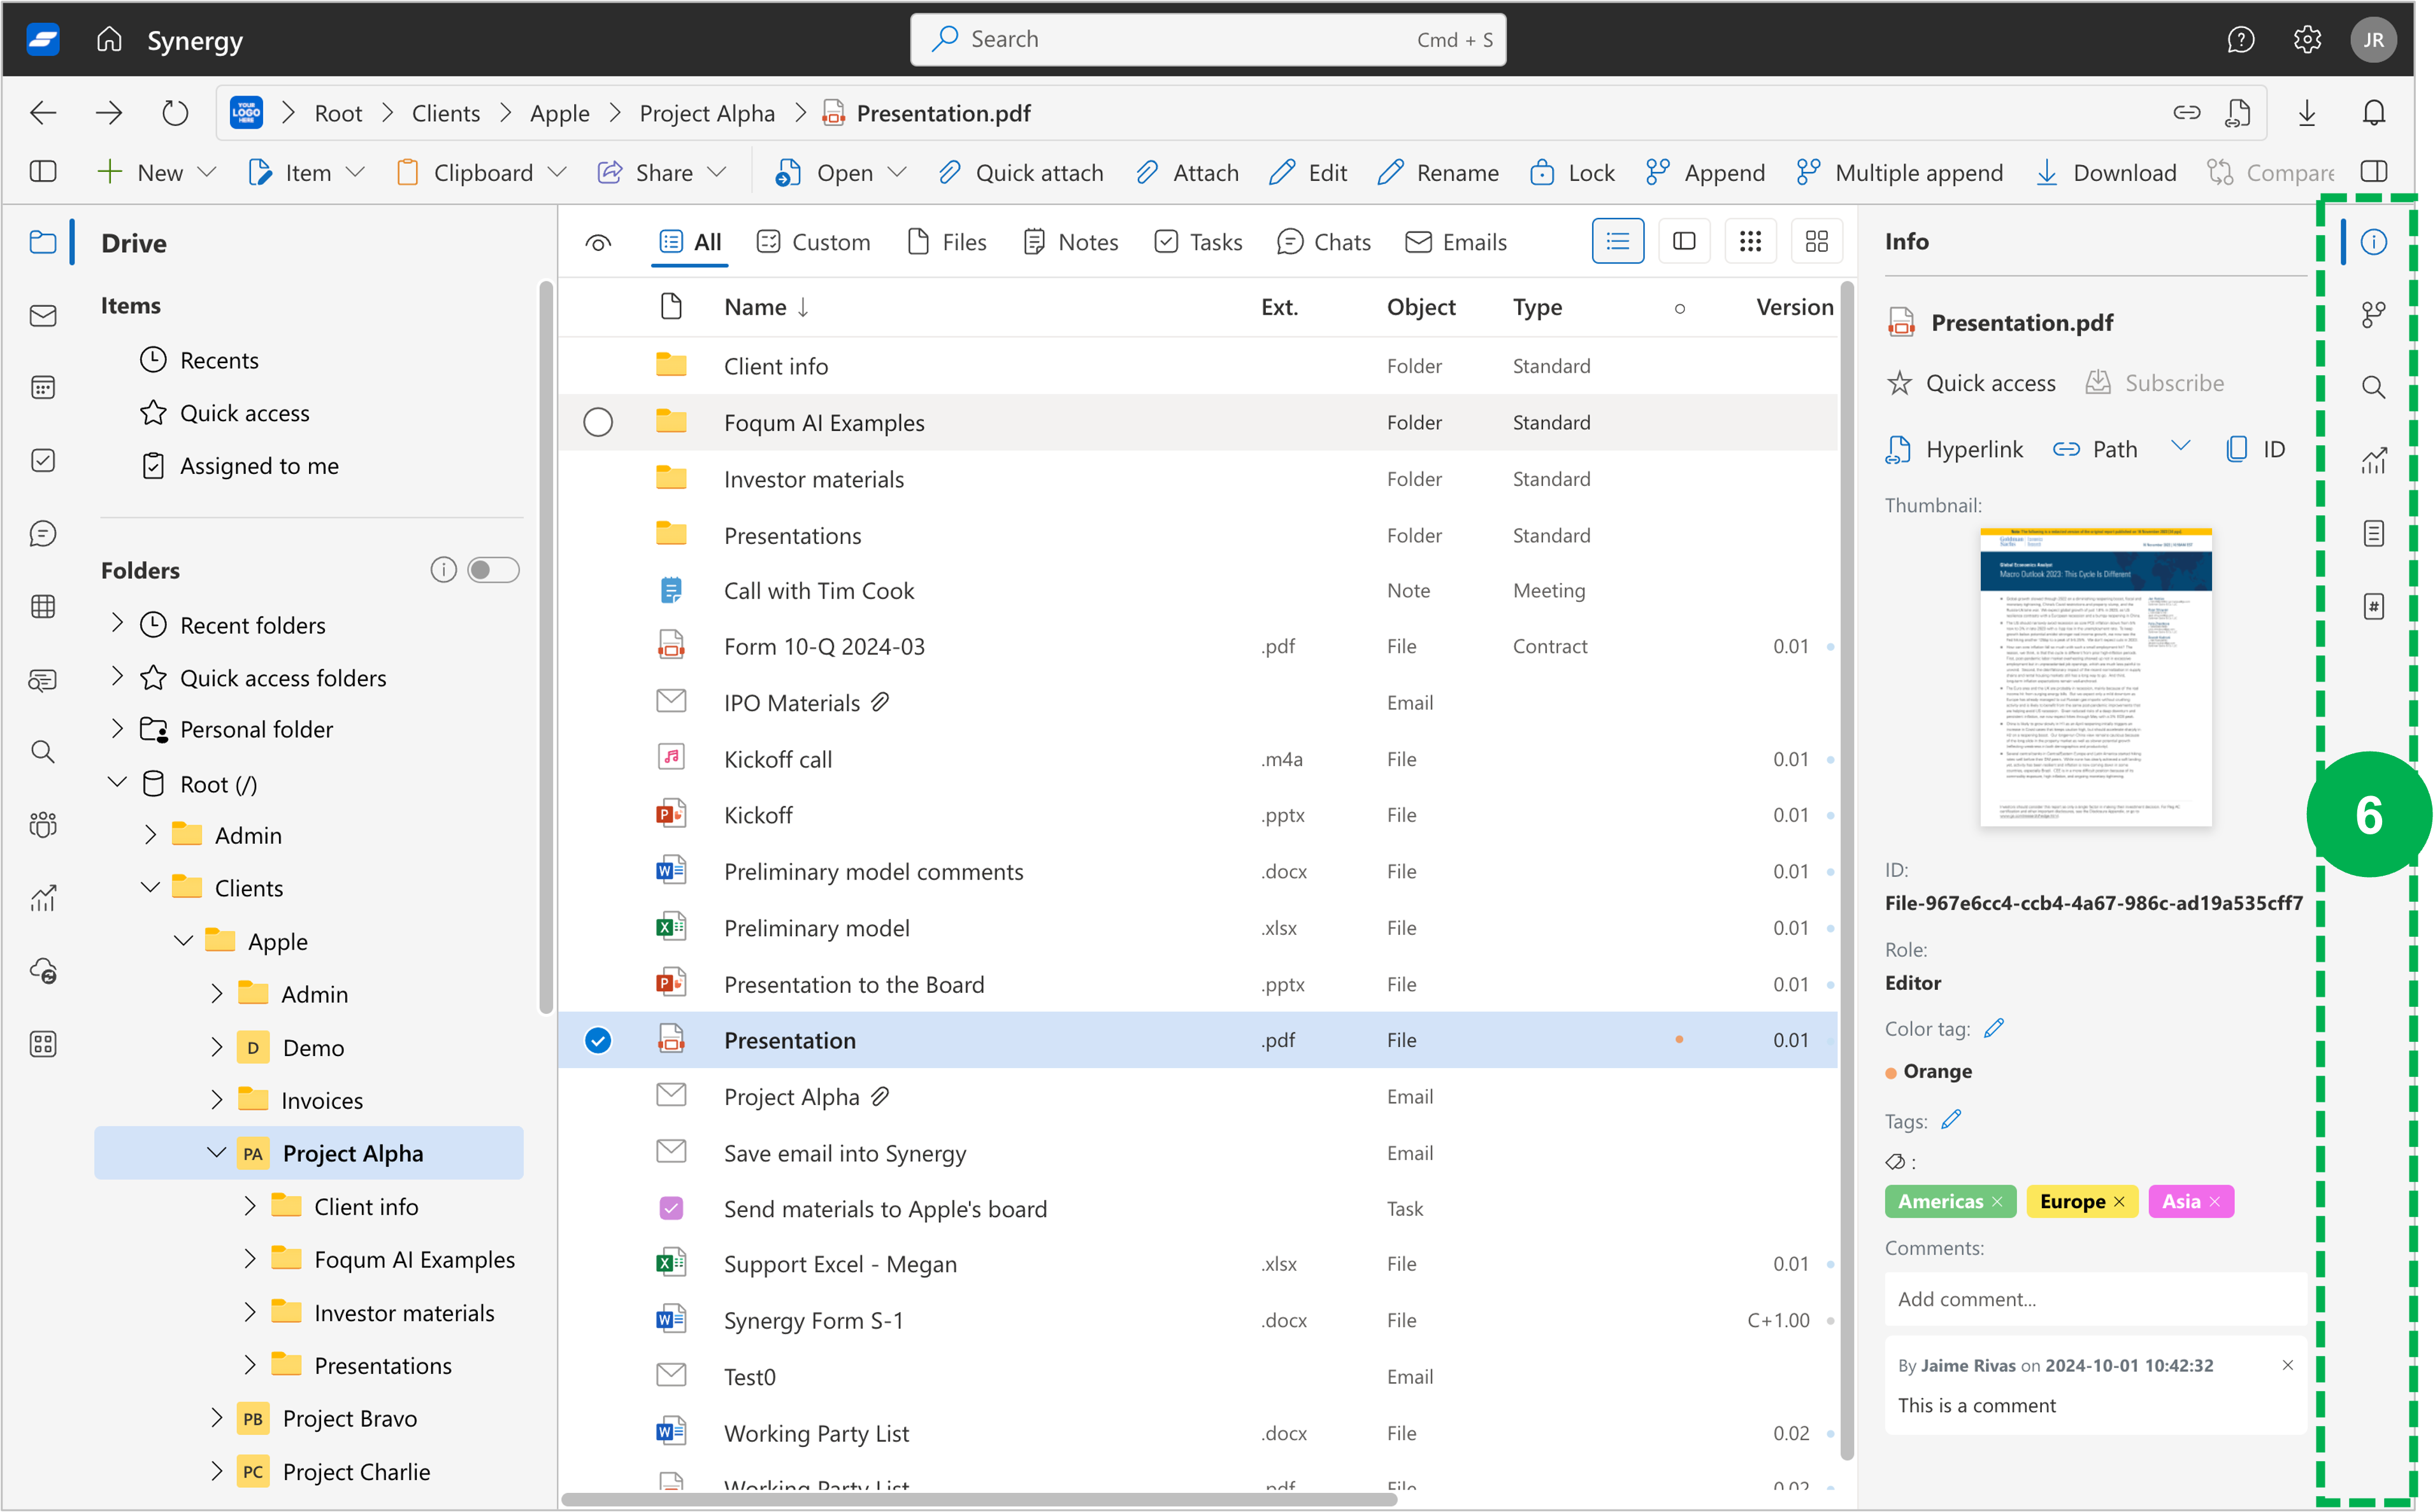This screenshot has width=2435, height=1512.
Task: Click the Home icon next to Synergy
Action: 109,40
